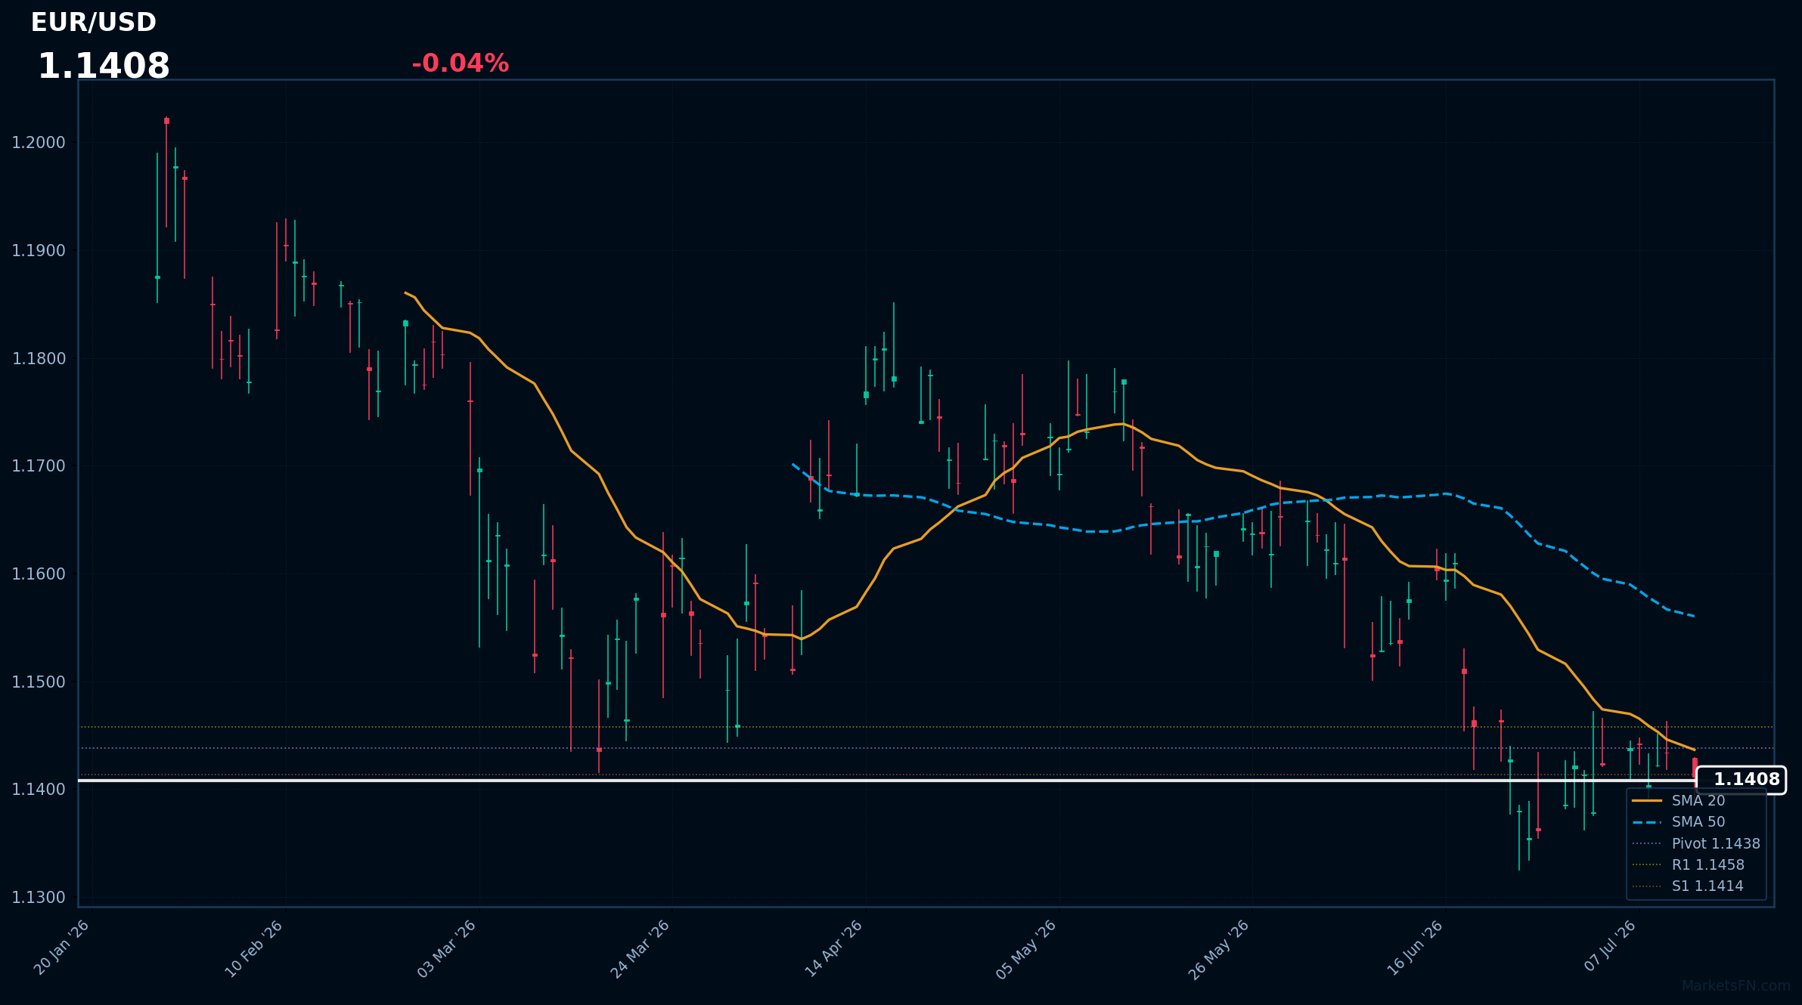The width and height of the screenshot is (1802, 1005).
Task: Click the large 1.1408 price header
Action: point(104,66)
